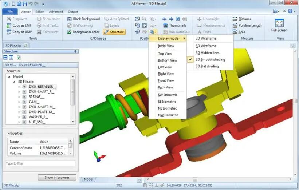299x190 pixels.
Task: Choose SW Isometric view from menu
Action: point(167,95)
